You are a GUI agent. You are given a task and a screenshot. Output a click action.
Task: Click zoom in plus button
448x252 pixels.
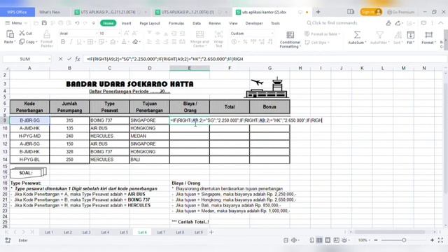pyautogui.click(x=432, y=240)
